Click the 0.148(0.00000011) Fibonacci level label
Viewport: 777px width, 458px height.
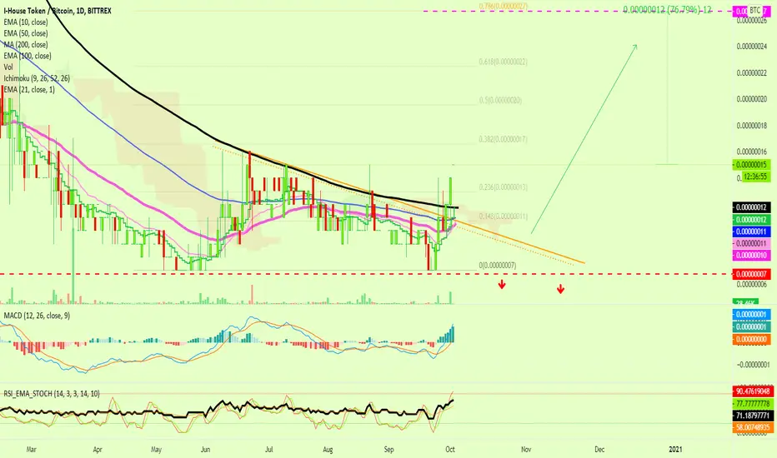[503, 217]
